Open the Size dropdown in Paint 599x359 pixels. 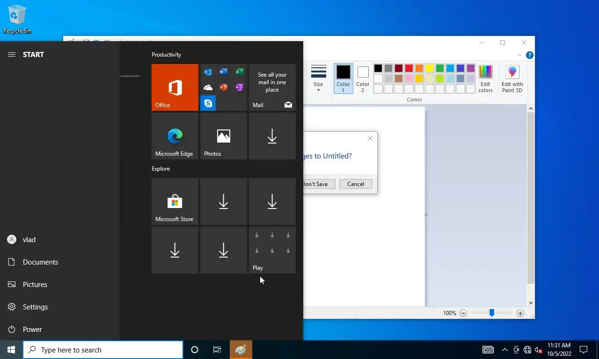[318, 79]
